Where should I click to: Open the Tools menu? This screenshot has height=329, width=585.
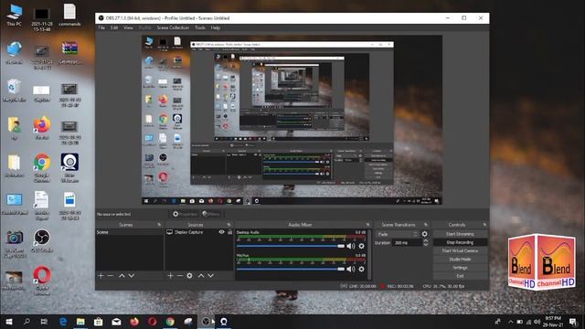coord(200,27)
